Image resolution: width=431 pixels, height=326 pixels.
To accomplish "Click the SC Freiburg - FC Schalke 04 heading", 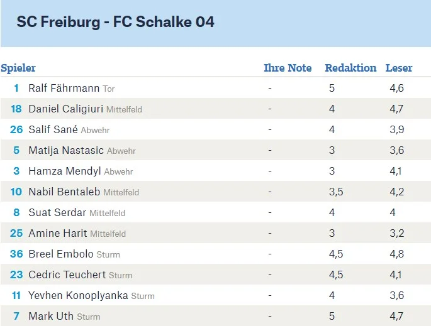I will (116, 22).
